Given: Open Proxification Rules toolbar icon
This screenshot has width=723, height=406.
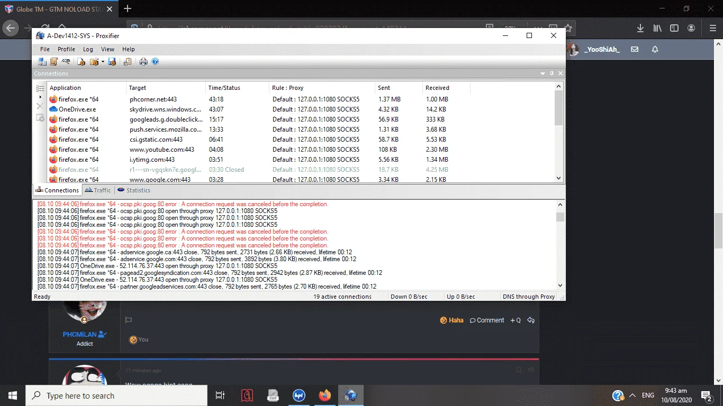Looking at the screenshot, I should [53, 62].
